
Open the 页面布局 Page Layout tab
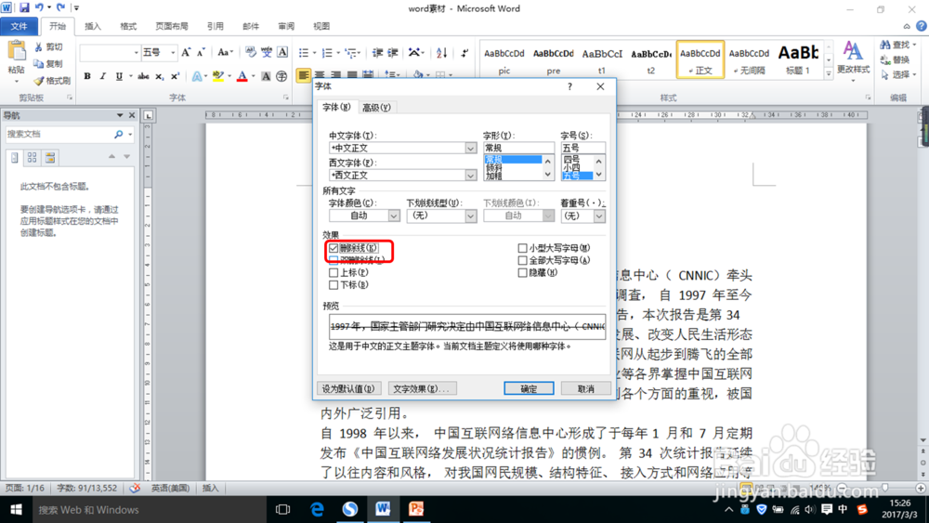pos(172,26)
